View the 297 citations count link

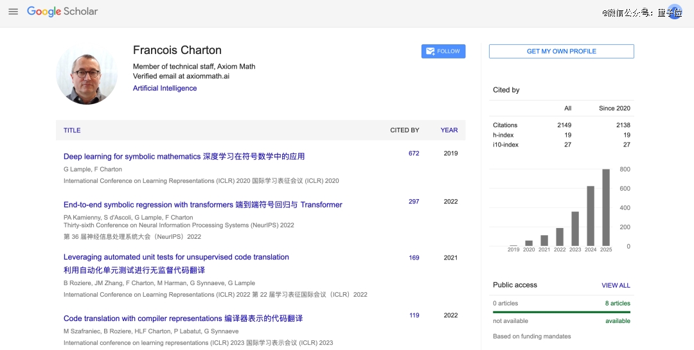(413, 202)
